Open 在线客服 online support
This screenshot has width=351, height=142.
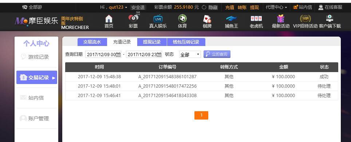click(330, 7)
